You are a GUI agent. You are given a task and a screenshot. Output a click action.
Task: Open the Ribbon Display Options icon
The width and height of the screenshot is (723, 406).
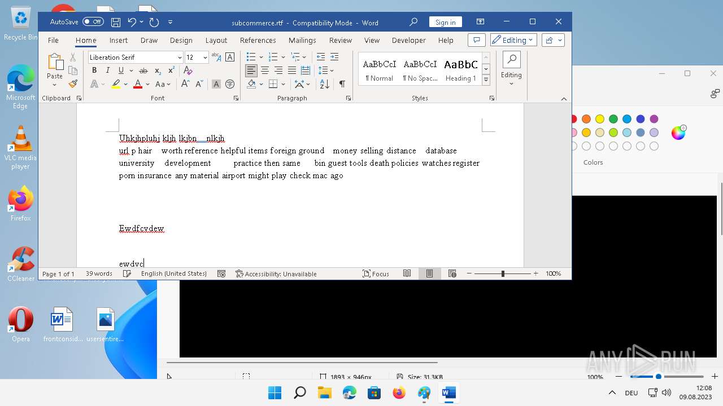point(480,22)
